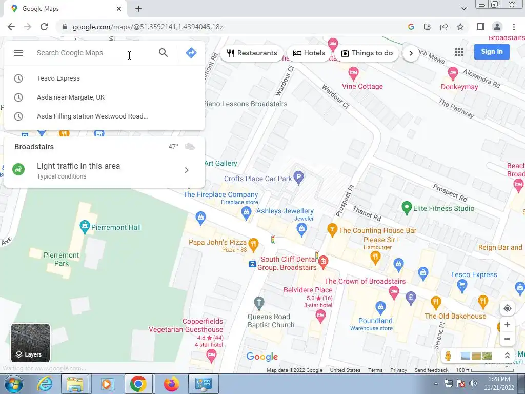Select the Vine Cottage hotel pin
The width and height of the screenshot is (525, 394).
pos(353,73)
